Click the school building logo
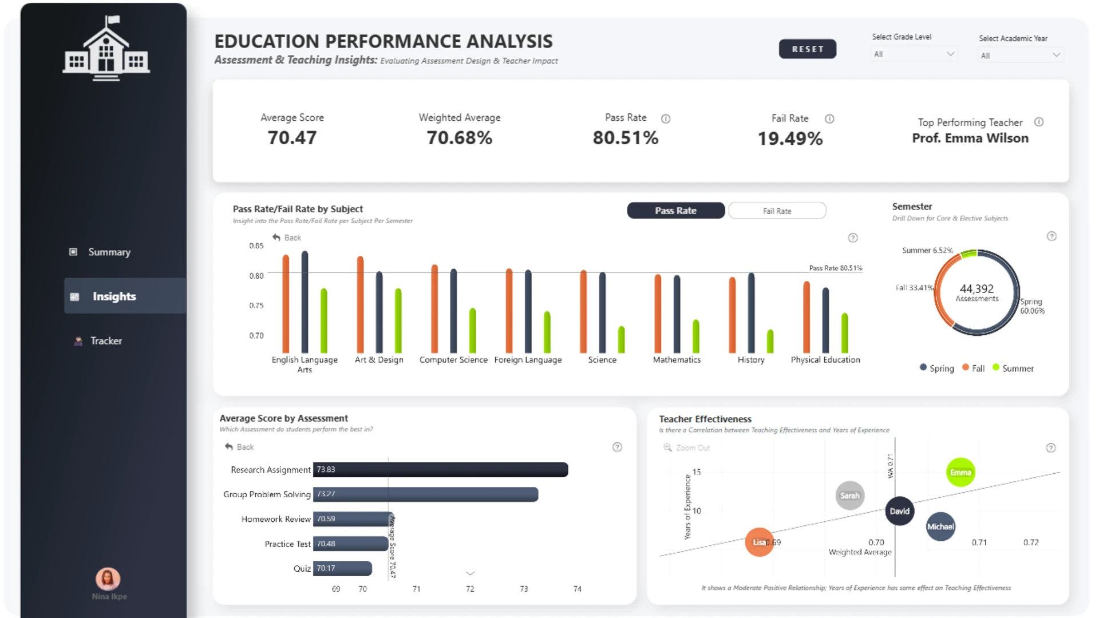 [106, 49]
